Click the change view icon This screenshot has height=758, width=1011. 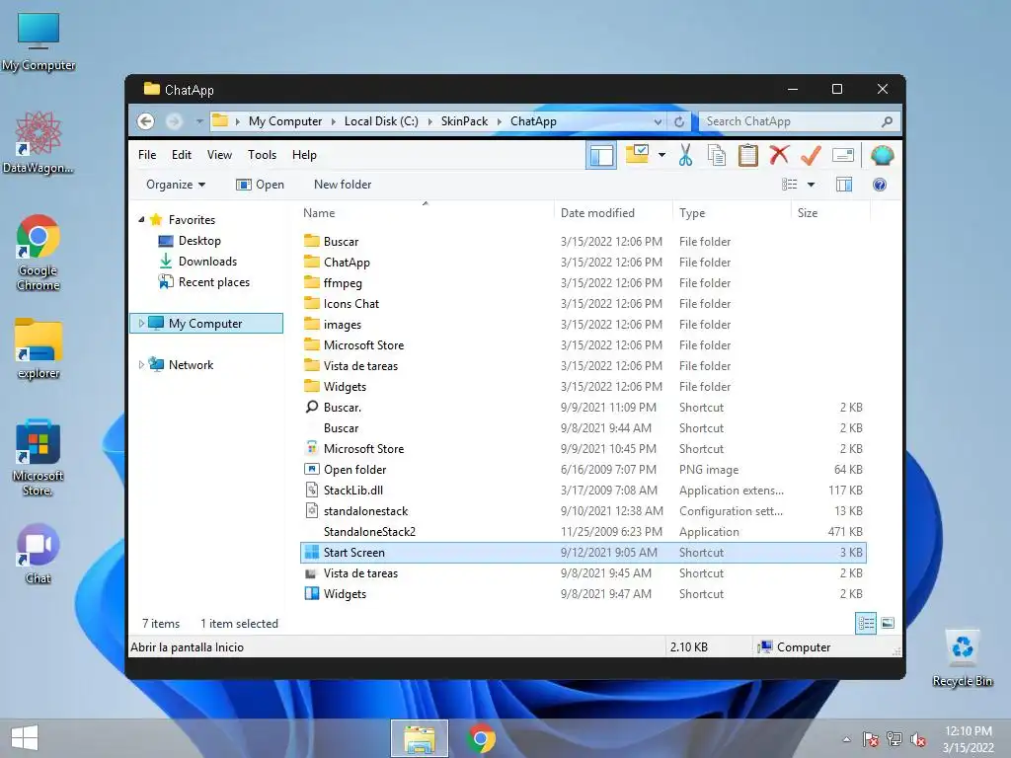tap(789, 185)
